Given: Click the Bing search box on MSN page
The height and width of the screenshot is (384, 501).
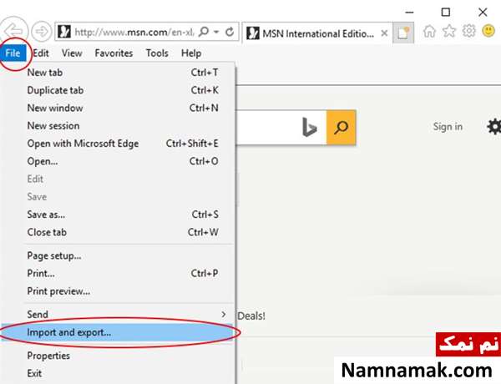Looking at the screenshot, I should click(x=281, y=128).
